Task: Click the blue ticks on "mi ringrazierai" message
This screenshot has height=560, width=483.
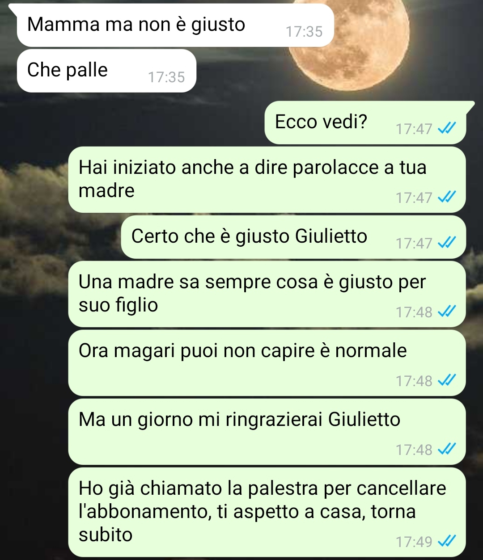Action: tap(447, 449)
